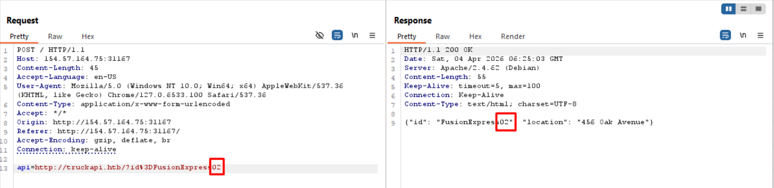Click Accept-Encoding: gzip, deflate, br line
Image resolution: width=774 pixels, height=188 pixels.
pos(94,140)
